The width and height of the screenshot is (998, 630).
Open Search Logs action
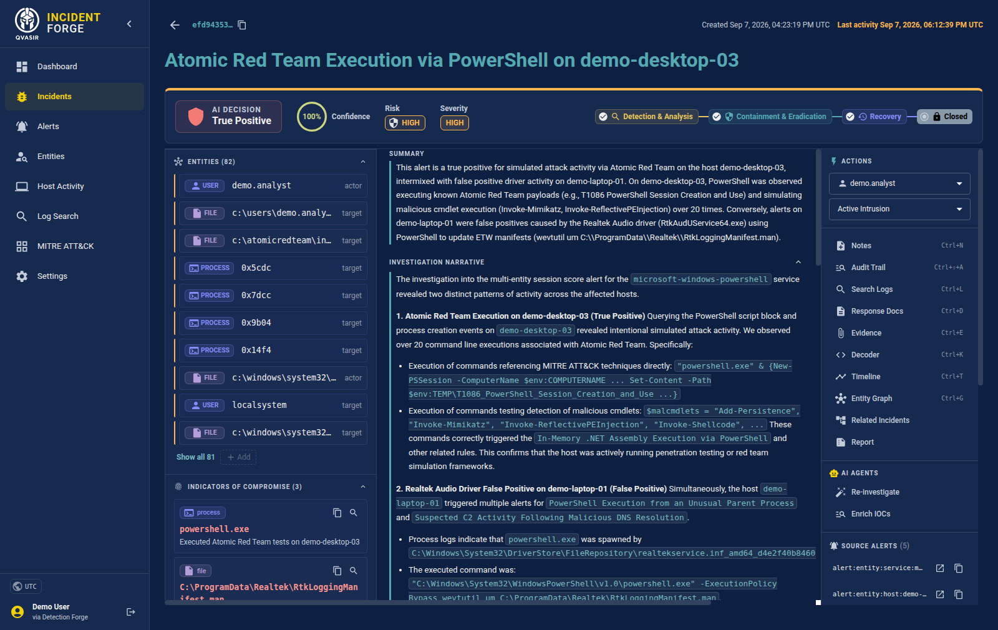899,289
